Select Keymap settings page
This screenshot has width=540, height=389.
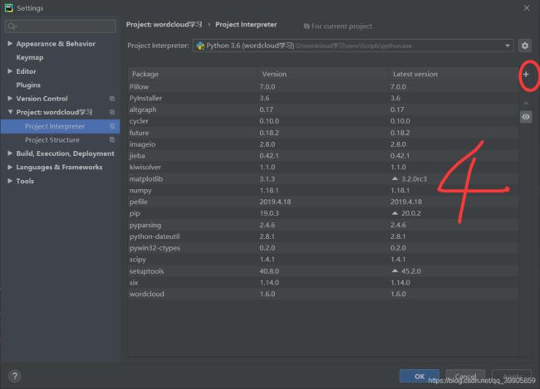(x=30, y=57)
